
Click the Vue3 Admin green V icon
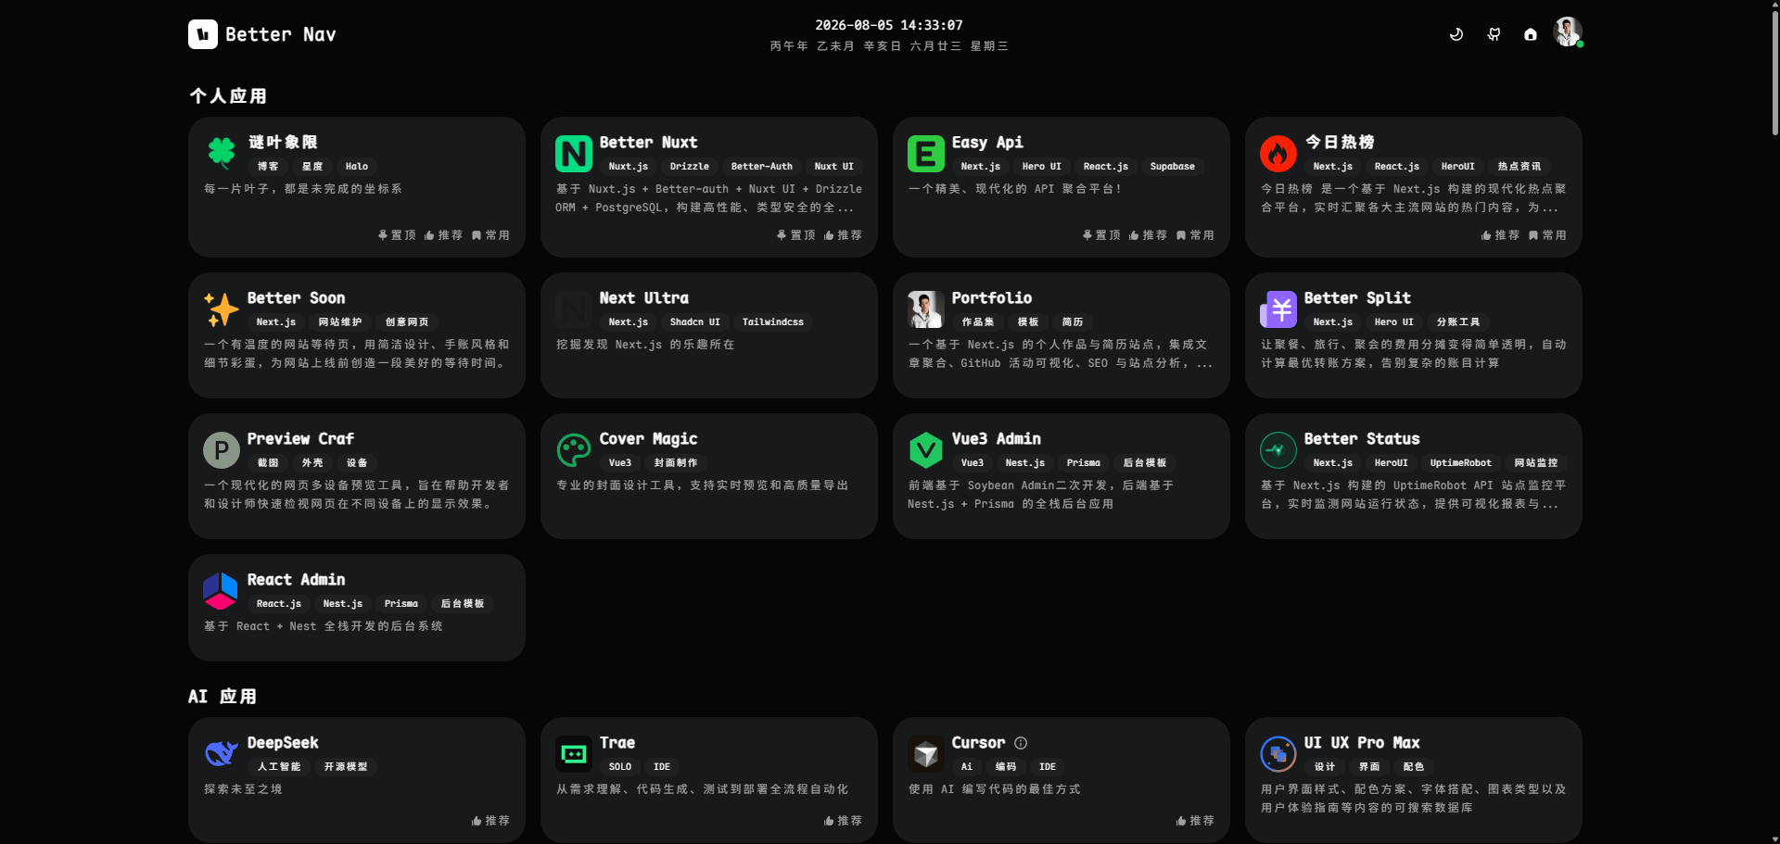(926, 449)
